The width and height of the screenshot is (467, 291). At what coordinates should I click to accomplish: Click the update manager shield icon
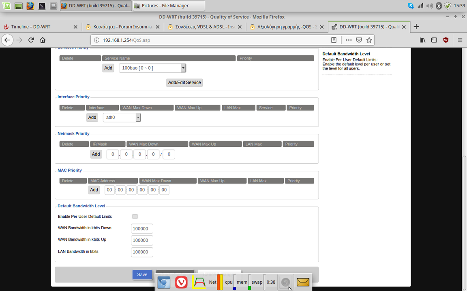[448, 6]
